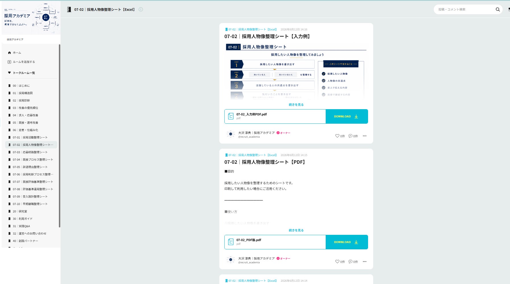
Task: Click the comment icon on the 【入力例】 post
Action: [x=350, y=136]
